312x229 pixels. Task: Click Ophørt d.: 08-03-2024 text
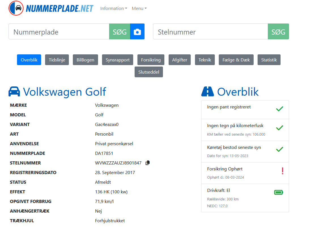tap(226, 177)
